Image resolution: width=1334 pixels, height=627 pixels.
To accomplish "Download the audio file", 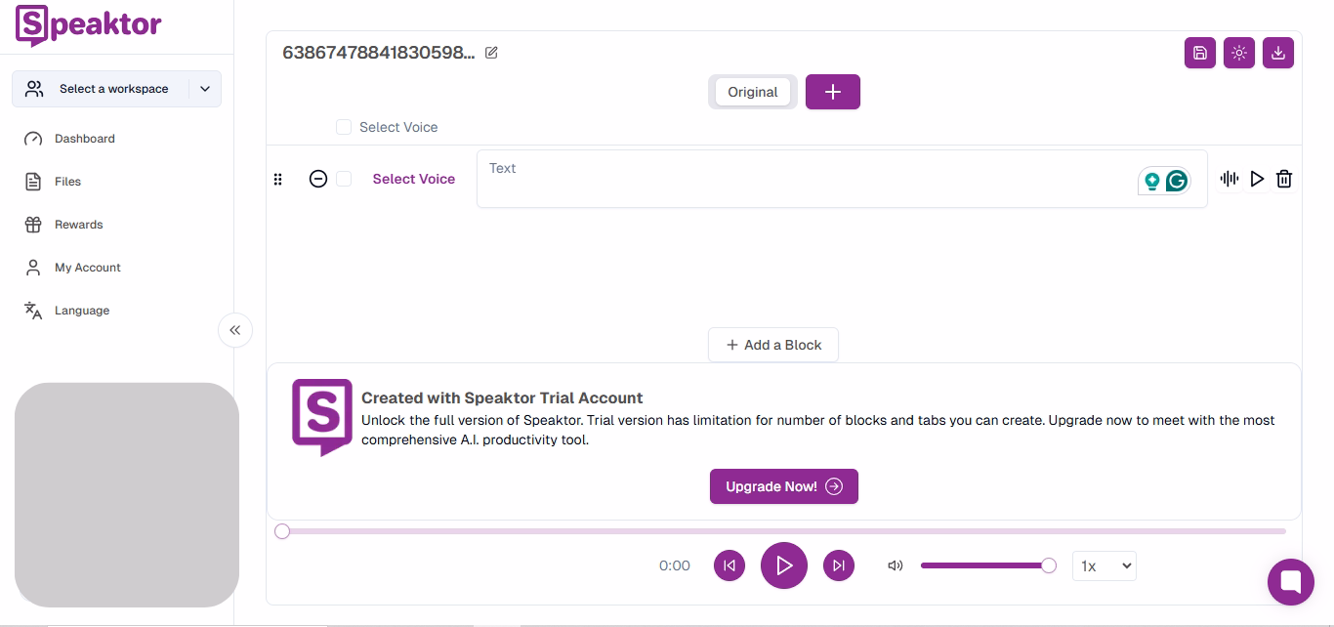I will coord(1278,53).
